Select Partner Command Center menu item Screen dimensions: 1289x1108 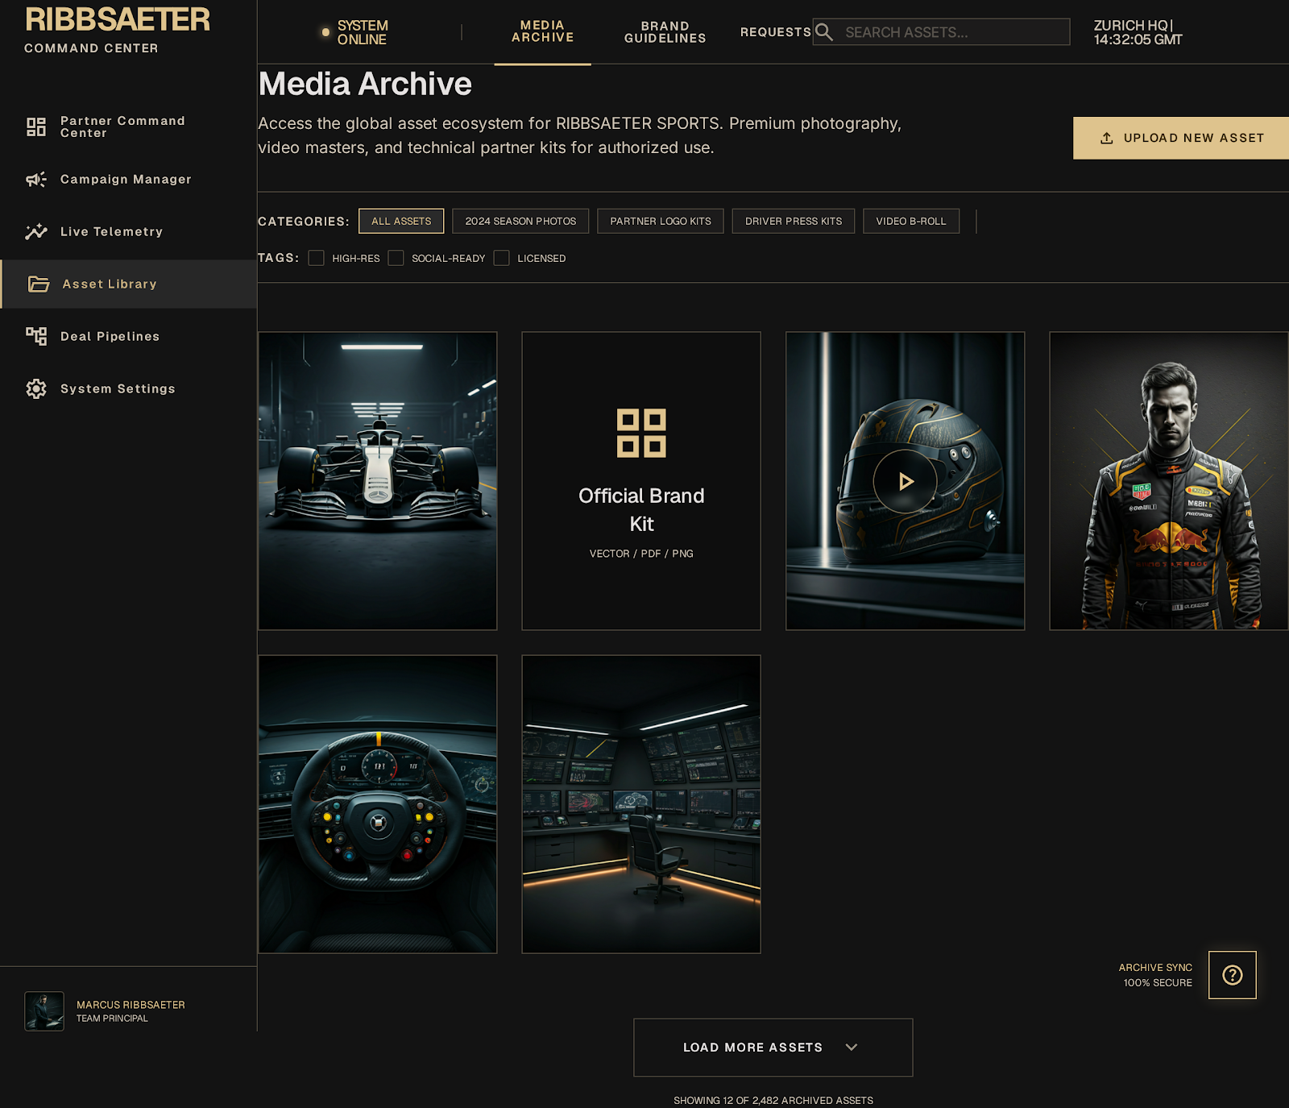129,127
